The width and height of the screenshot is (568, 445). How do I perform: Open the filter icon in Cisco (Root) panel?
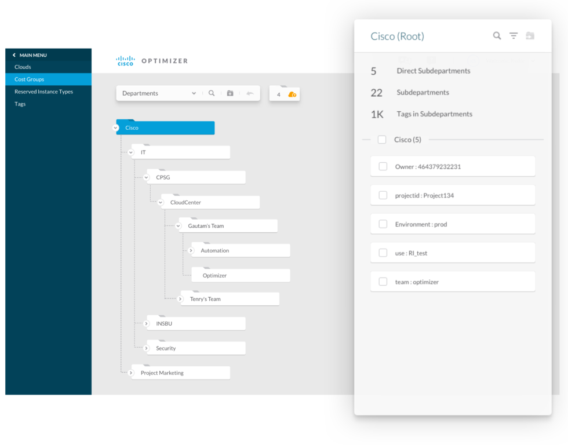pyautogui.click(x=514, y=35)
